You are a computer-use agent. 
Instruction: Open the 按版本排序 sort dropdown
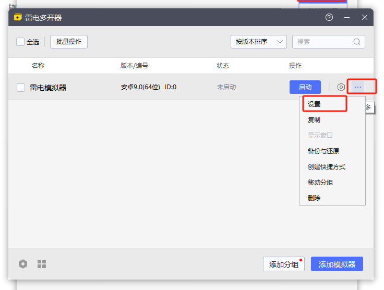(259, 42)
